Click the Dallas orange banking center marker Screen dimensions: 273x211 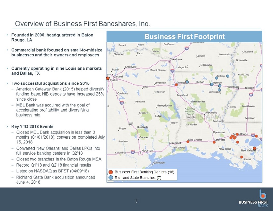tap(108, 78)
